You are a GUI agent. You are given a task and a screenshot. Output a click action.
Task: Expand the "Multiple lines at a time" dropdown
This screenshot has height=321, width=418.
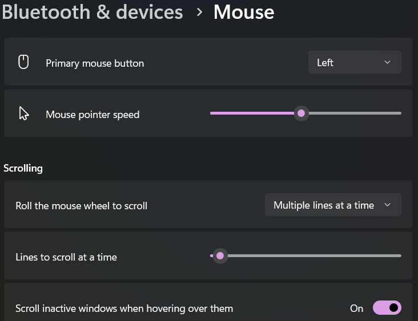click(x=332, y=205)
